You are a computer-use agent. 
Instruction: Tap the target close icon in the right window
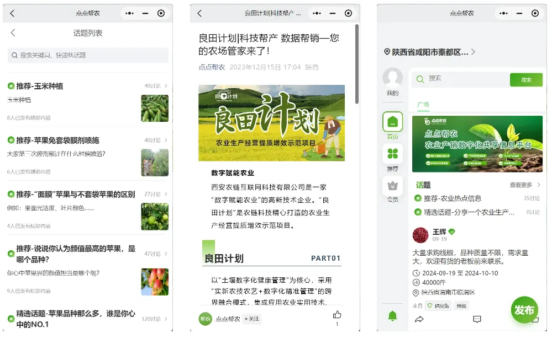(535, 13)
